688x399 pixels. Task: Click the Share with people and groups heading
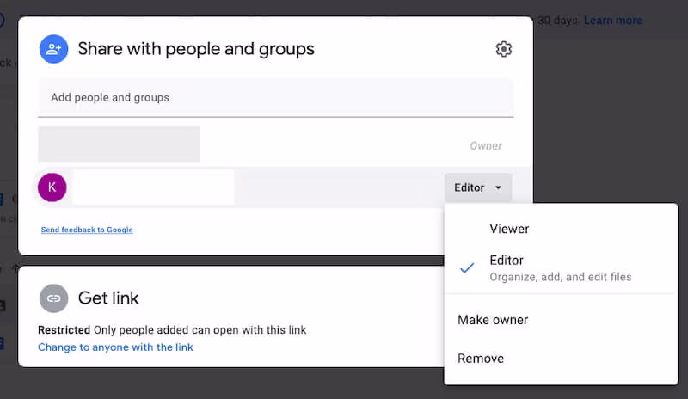pos(196,49)
